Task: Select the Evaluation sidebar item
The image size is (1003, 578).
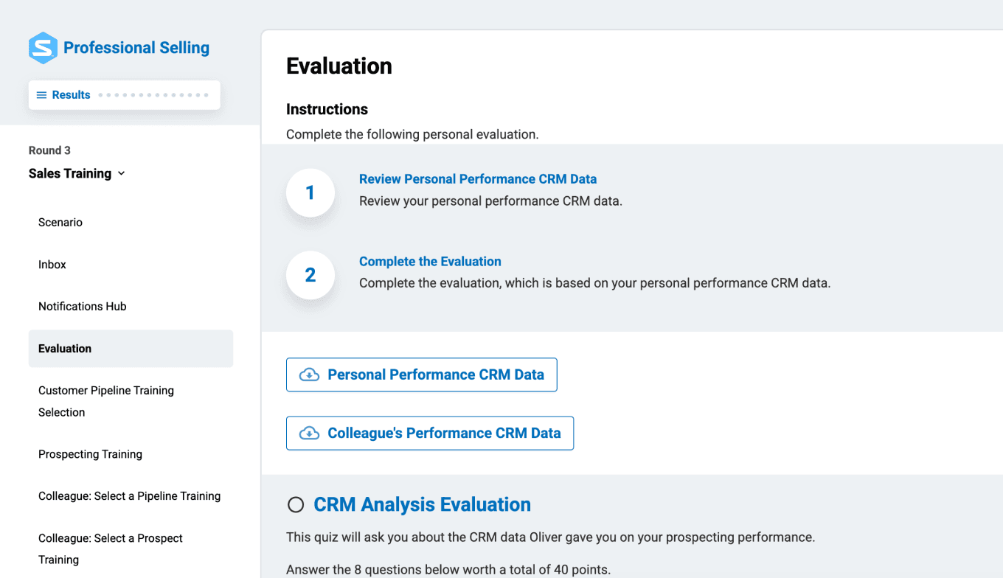Action: [x=65, y=349]
